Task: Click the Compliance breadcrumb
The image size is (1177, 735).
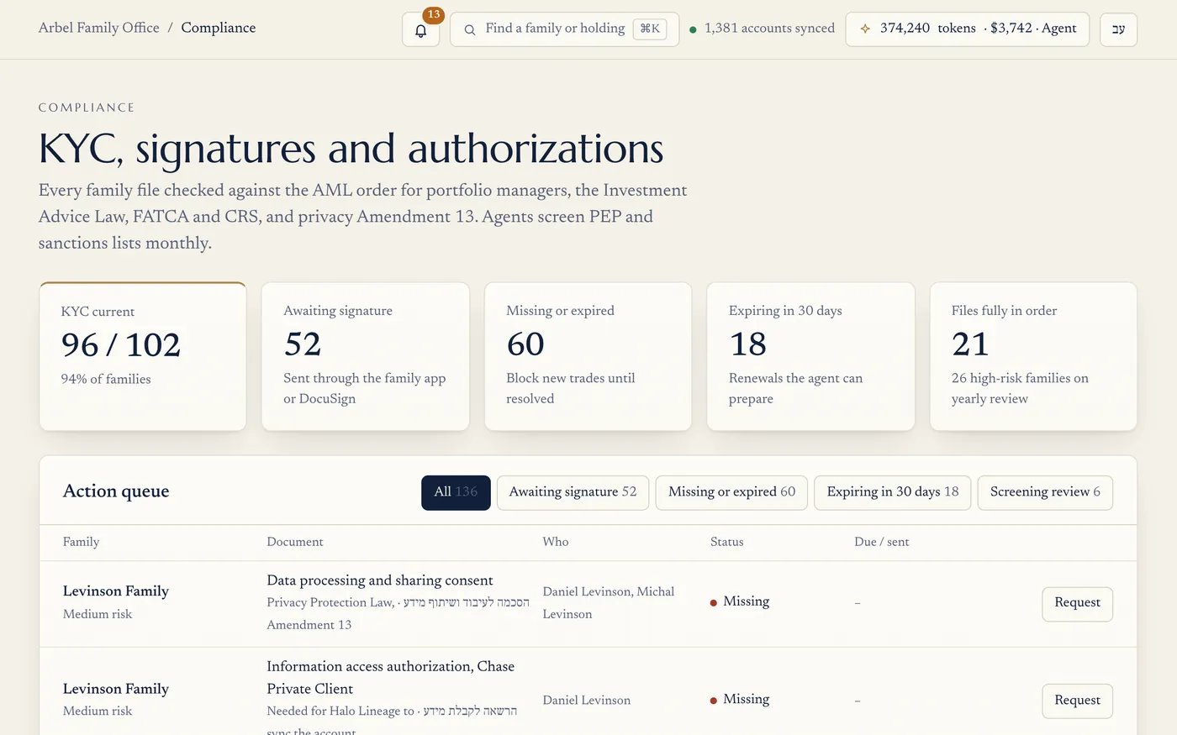Action: pyautogui.click(x=219, y=28)
